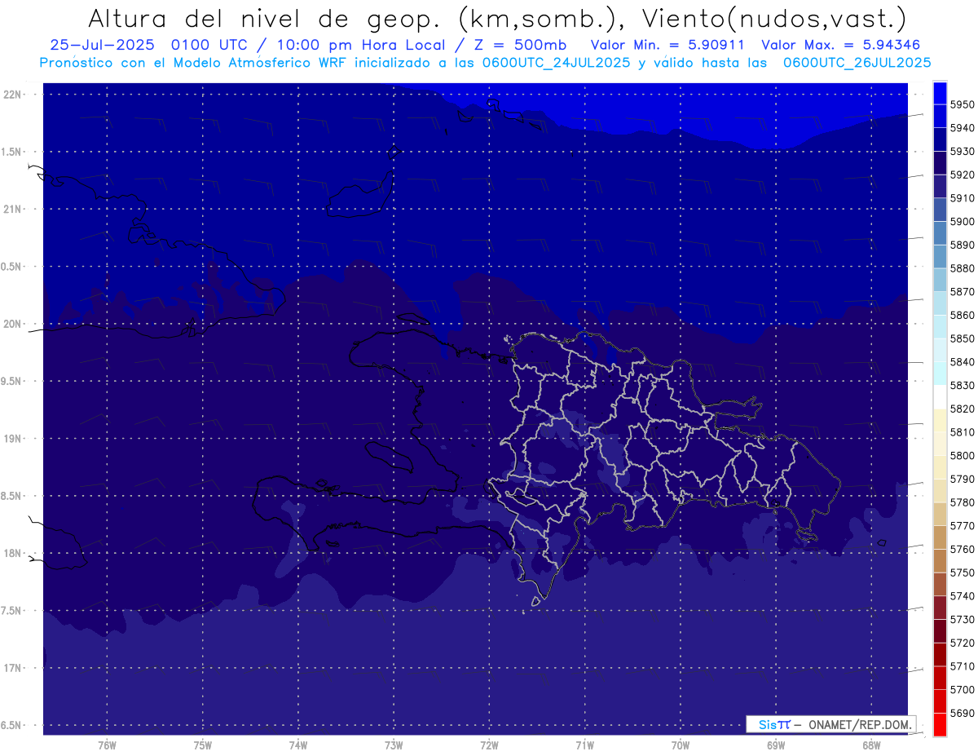Pick the pale yellow swatch between 5810 and 5820
978x756 pixels.
point(940,420)
